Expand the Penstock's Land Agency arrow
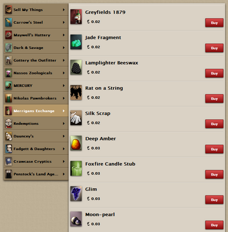This screenshot has width=228, height=232. [64, 174]
